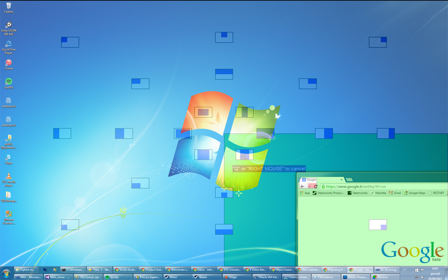Click Chrome's back navigation arrow
The image size is (448, 280).
(x=302, y=186)
